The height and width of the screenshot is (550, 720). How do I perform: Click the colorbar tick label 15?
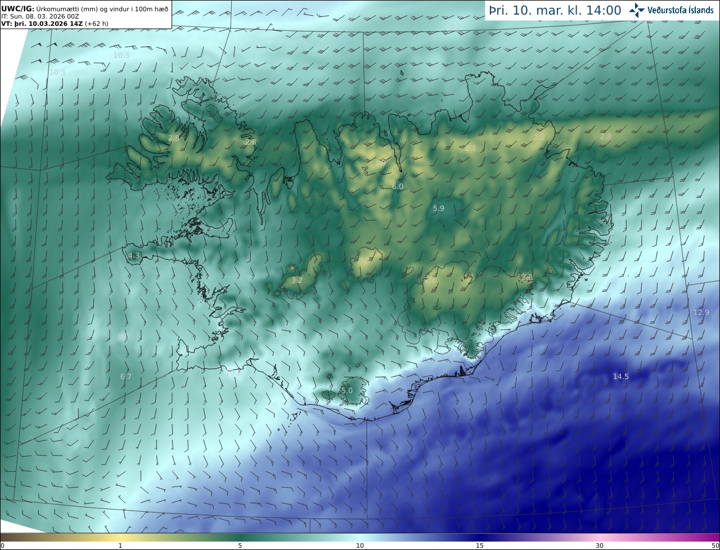480,546
